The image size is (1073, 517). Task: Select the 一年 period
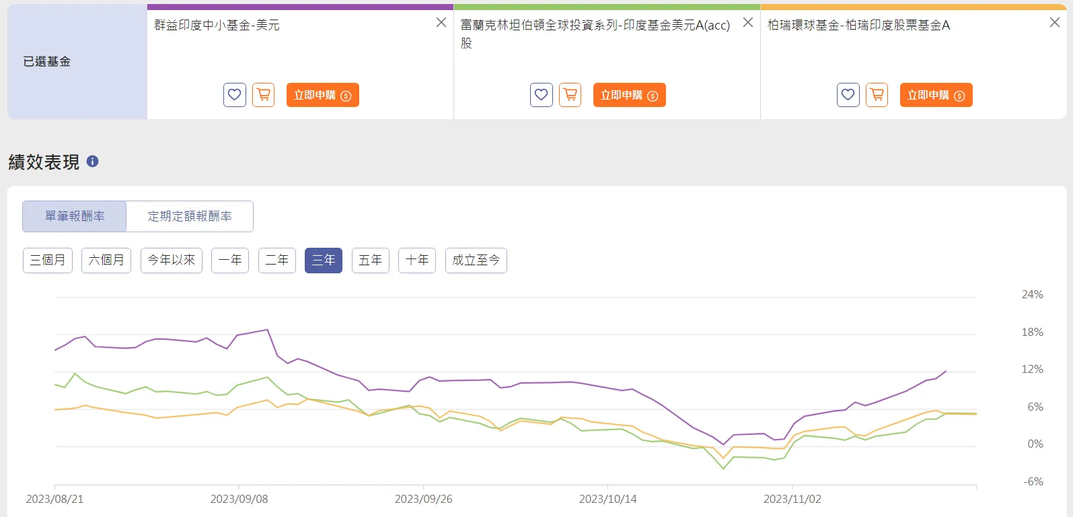(230, 261)
